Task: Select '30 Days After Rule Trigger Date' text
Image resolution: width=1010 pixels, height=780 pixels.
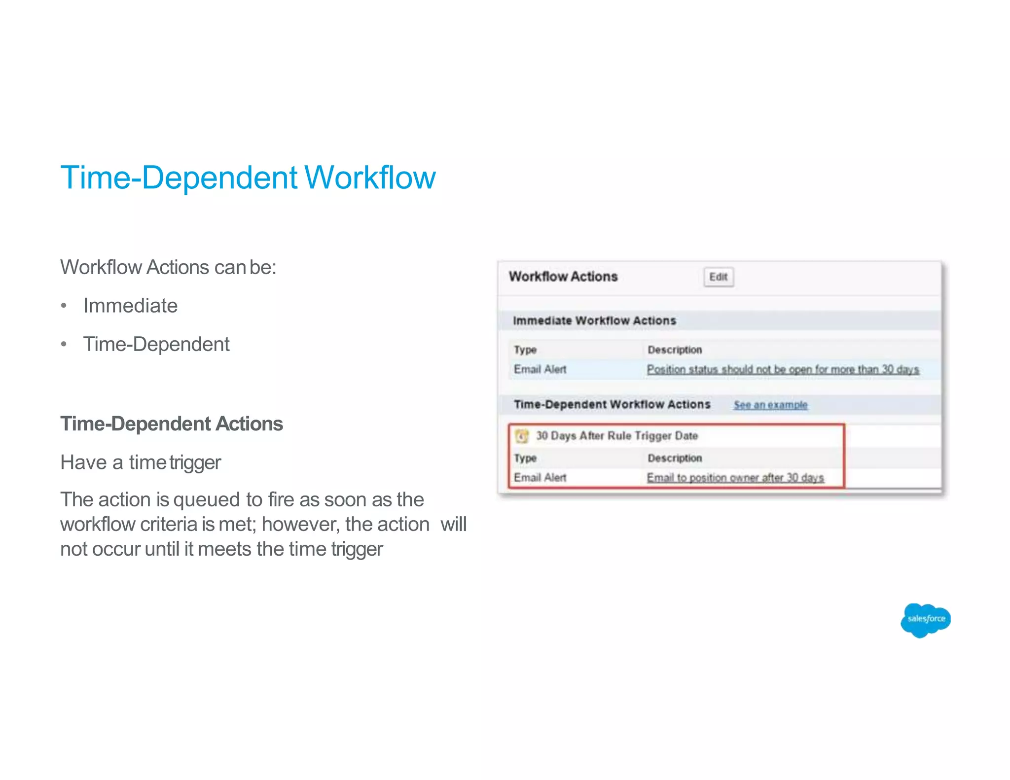Action: tap(617, 436)
